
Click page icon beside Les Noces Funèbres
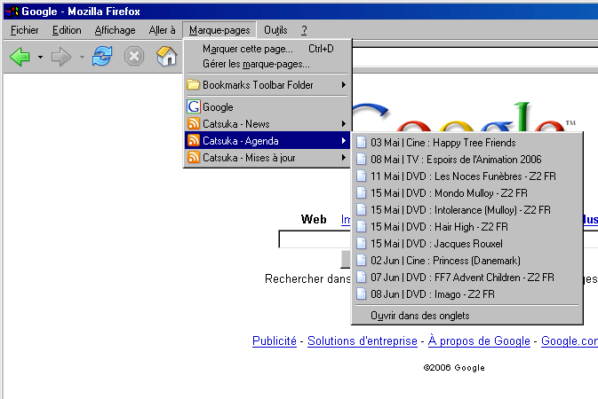point(361,176)
